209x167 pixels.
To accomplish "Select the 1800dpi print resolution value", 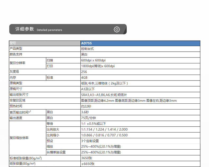I will [x=98, y=66].
